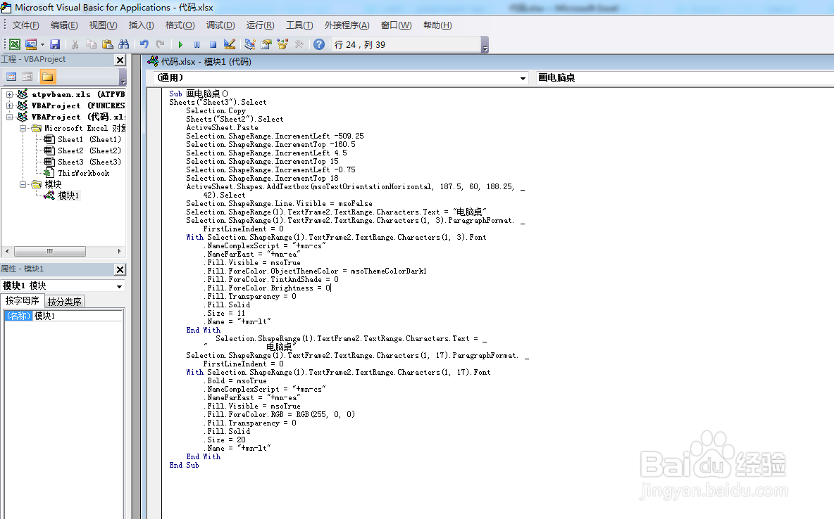Click project panel toolbar options arrow
This screenshot has height=519, width=834.
pos(123,77)
